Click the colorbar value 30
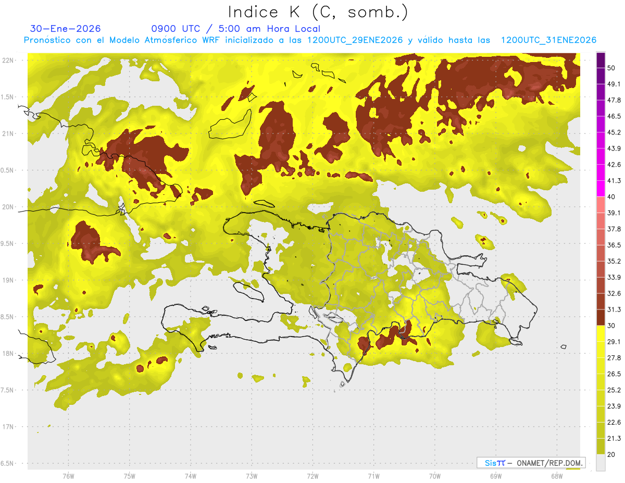Viewport: 625px width, 483px height. pyautogui.click(x=611, y=326)
